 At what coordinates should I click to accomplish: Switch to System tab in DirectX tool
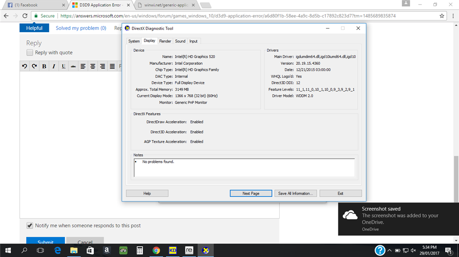(x=134, y=41)
